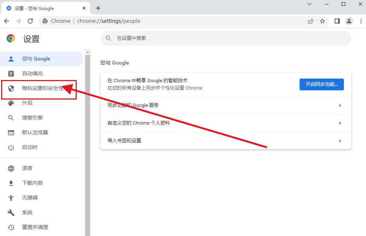Click sidebar scrollbar up arrow
The height and width of the screenshot is (236, 366).
point(88,52)
